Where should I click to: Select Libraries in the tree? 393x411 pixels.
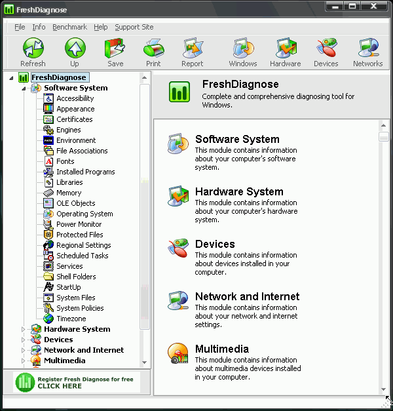(69, 182)
